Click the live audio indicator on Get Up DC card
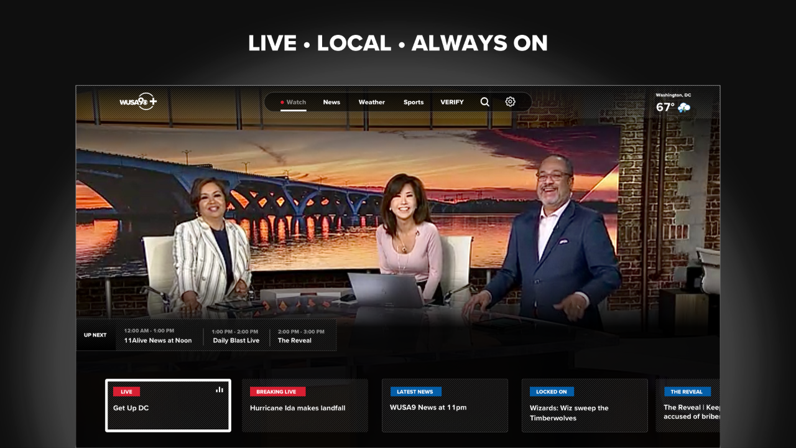 tap(220, 388)
